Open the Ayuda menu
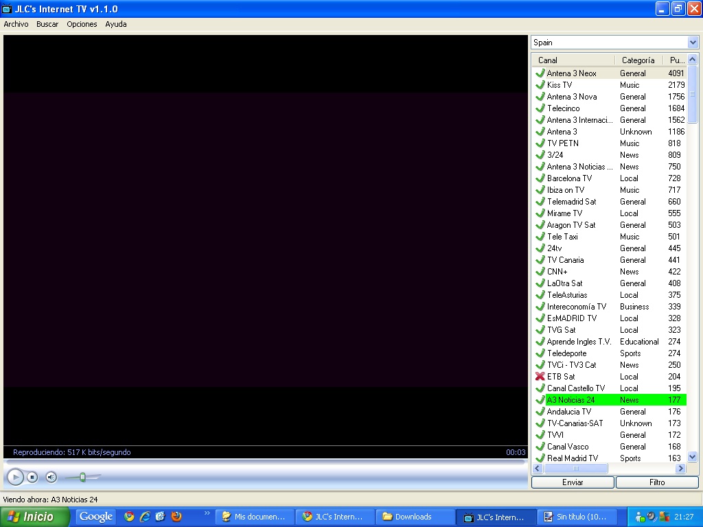Viewport: 703px width, 527px height. 115,24
